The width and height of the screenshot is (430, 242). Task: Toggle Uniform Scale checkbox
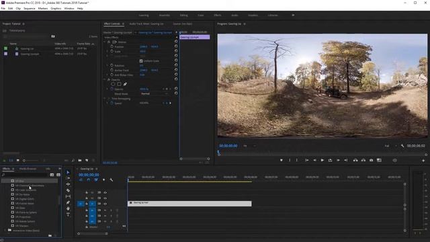point(141,61)
